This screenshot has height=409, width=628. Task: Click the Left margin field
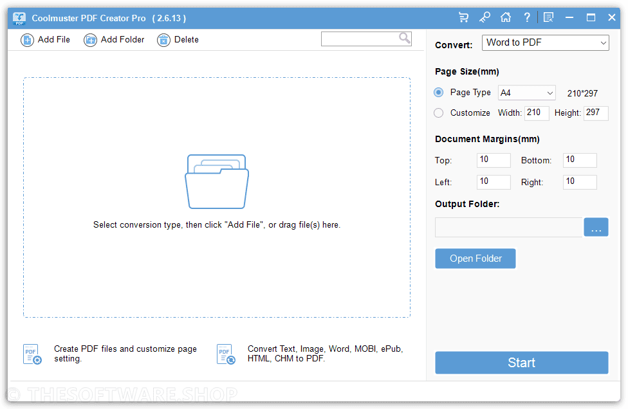494,182
